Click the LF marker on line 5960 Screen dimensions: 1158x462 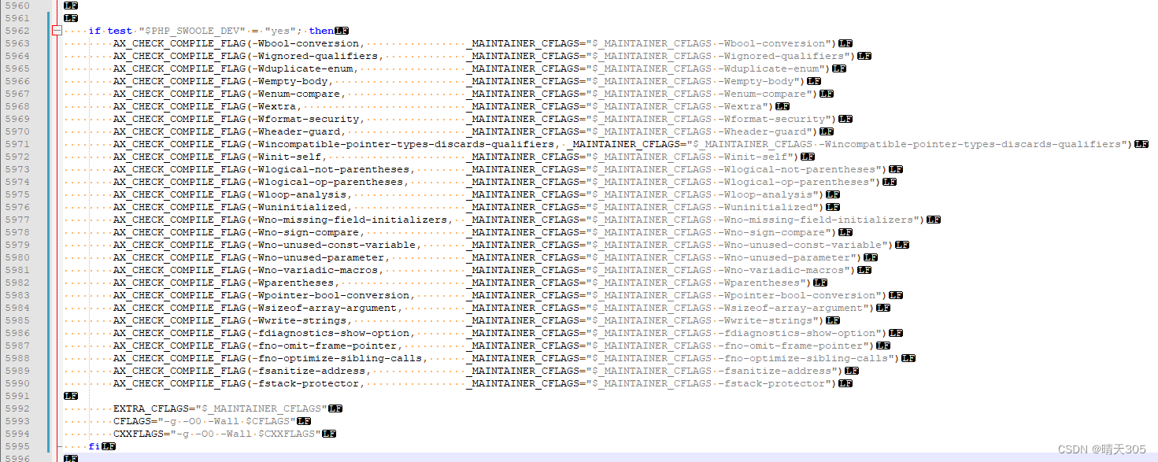[x=70, y=6]
